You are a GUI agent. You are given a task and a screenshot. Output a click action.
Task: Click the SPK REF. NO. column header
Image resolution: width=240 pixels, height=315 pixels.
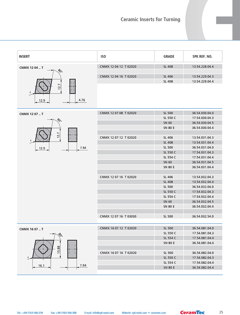point(202,57)
